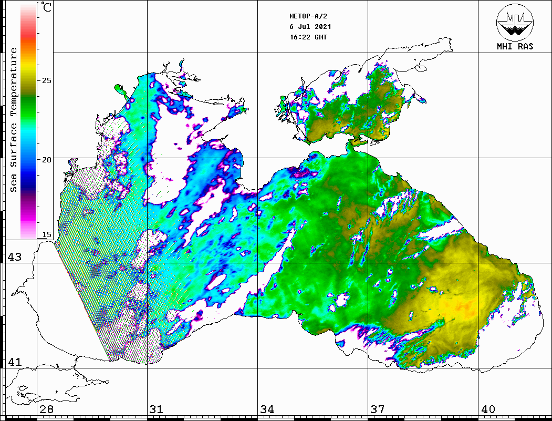This screenshot has height=421, width=552.
Task: Click the color scale value 15
Action: [x=46, y=234]
